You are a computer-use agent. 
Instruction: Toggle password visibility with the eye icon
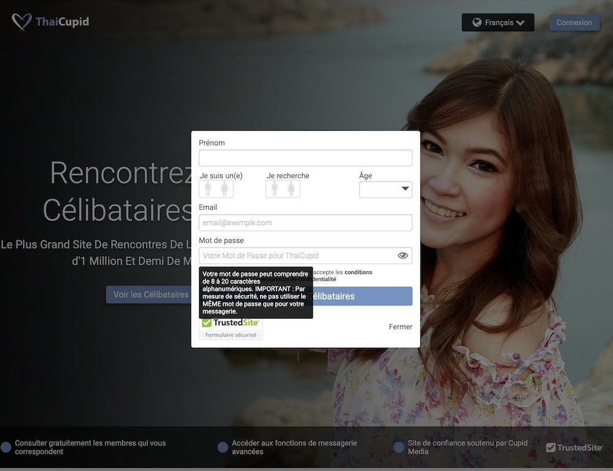[403, 256]
